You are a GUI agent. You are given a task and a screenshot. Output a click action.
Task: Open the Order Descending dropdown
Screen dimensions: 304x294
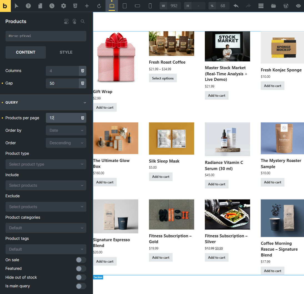click(66, 143)
